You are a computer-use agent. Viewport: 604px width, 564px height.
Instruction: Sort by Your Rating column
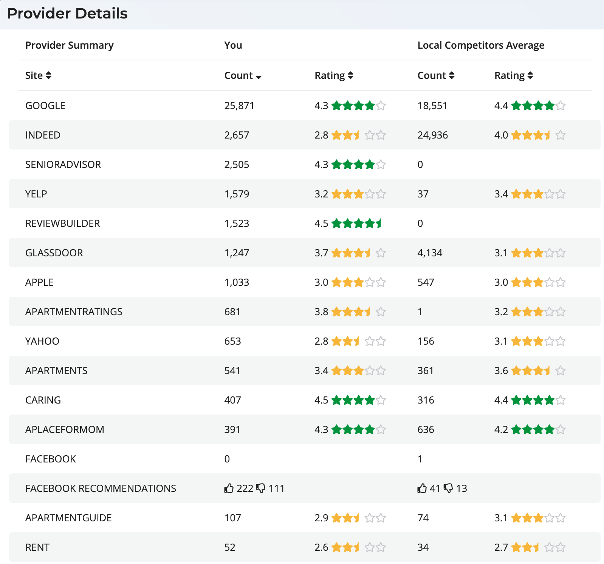334,76
